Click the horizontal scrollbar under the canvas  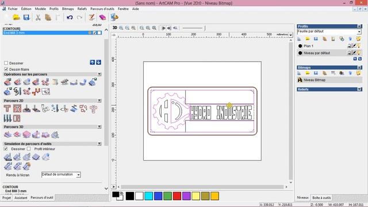point(202,187)
